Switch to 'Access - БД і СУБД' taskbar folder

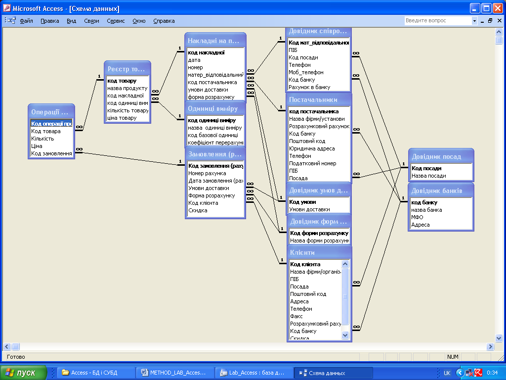(96, 373)
